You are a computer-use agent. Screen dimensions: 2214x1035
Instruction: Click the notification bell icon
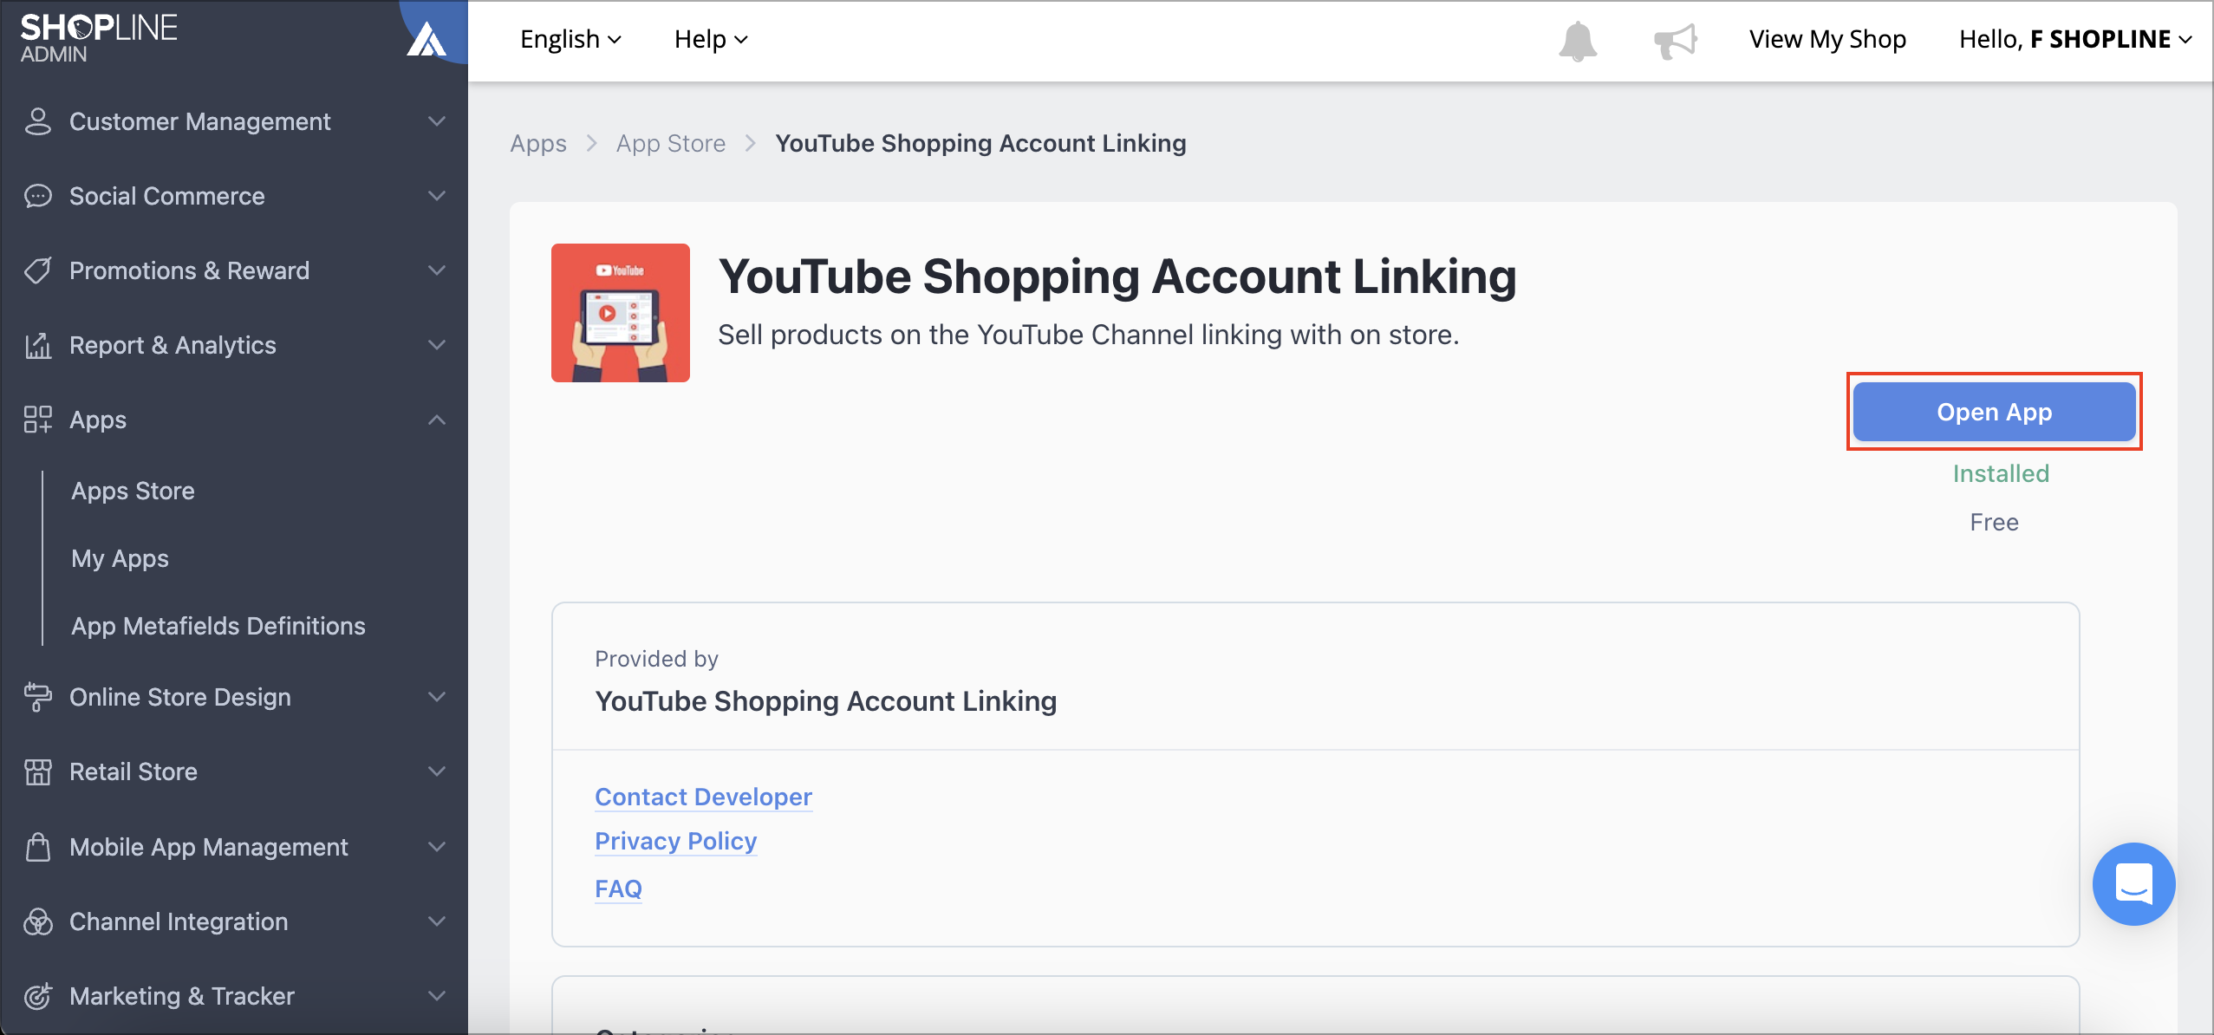coord(1578,41)
